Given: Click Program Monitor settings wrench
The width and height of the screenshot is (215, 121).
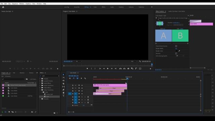Looking at the screenshot, I should pyautogui.click(x=140, y=61).
